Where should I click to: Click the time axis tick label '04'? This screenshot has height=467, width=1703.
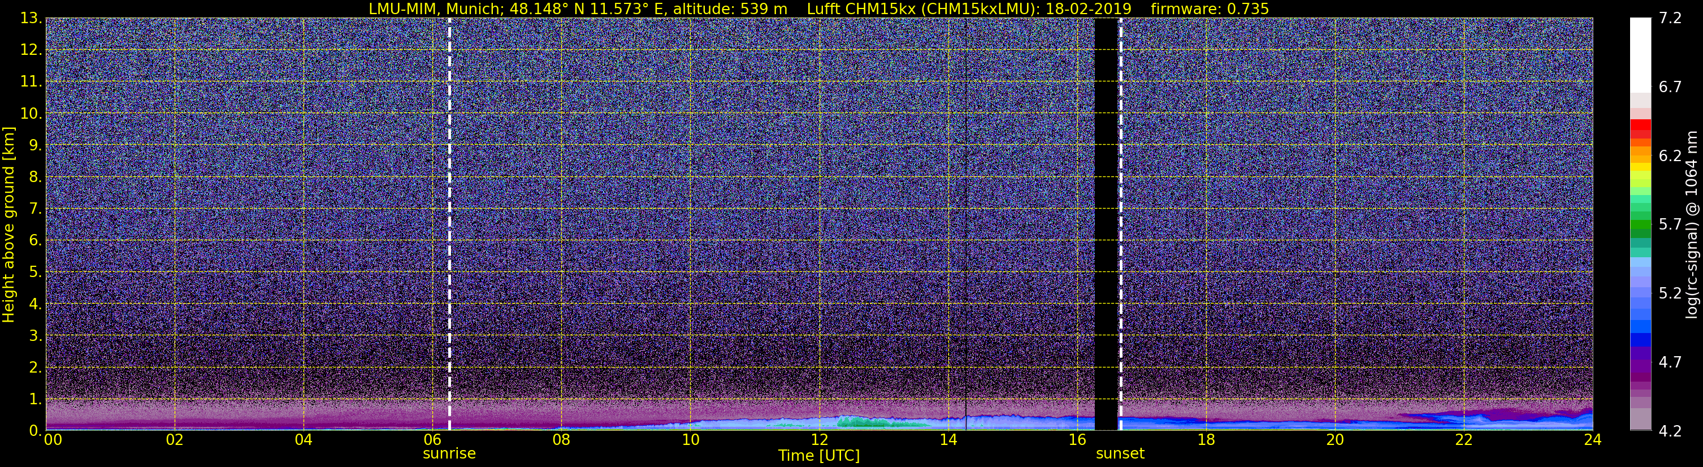pyautogui.click(x=304, y=440)
